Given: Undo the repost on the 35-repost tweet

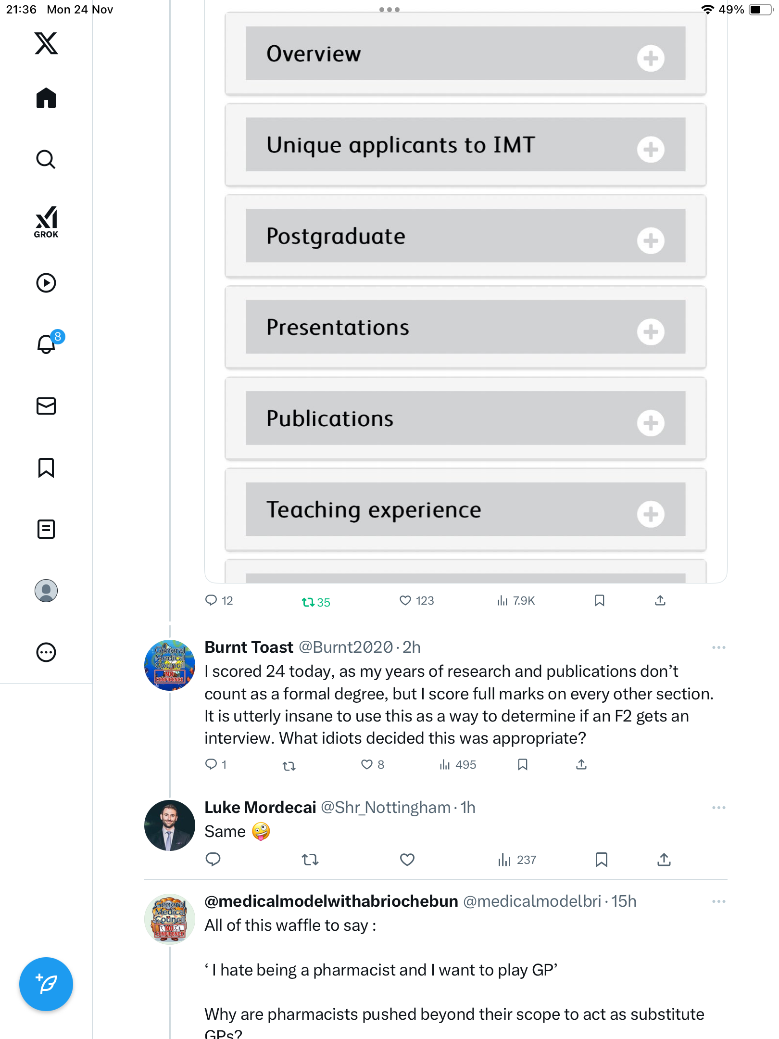Looking at the screenshot, I should tap(308, 602).
